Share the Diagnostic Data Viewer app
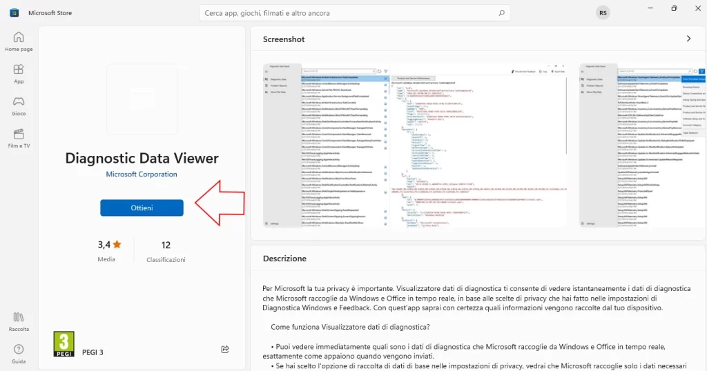 (225, 350)
